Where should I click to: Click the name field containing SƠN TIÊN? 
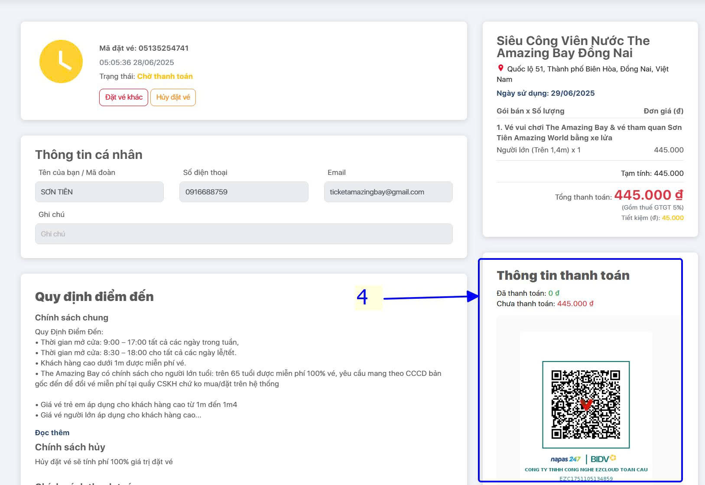pyautogui.click(x=99, y=192)
